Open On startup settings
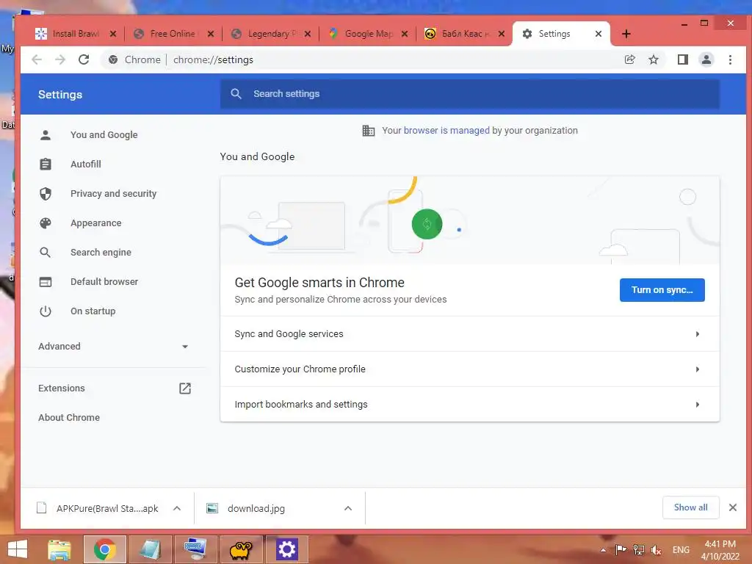 coord(93,311)
